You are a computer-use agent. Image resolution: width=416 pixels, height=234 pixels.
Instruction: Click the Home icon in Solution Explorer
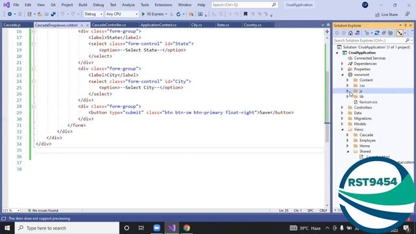point(350,33)
